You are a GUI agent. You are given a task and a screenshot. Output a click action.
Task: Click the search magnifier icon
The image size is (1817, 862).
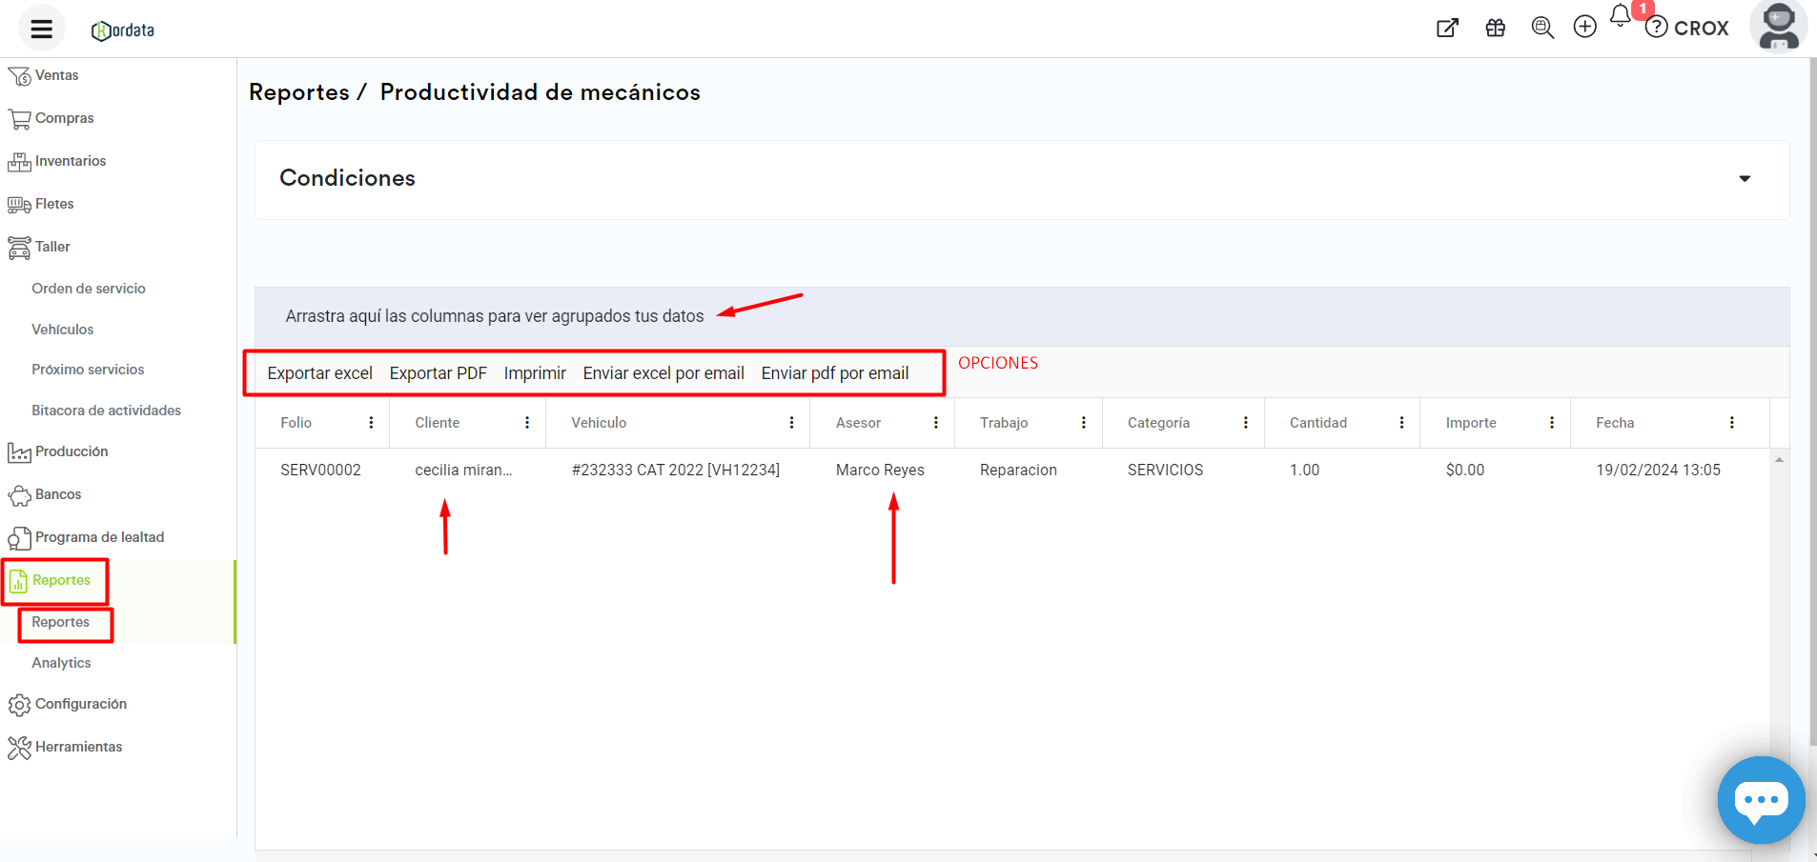1541,28
